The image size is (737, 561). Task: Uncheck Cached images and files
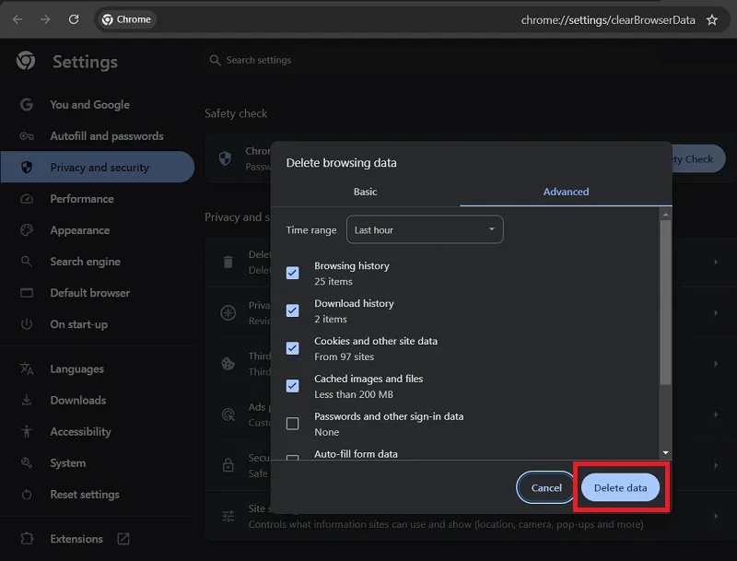(292, 386)
